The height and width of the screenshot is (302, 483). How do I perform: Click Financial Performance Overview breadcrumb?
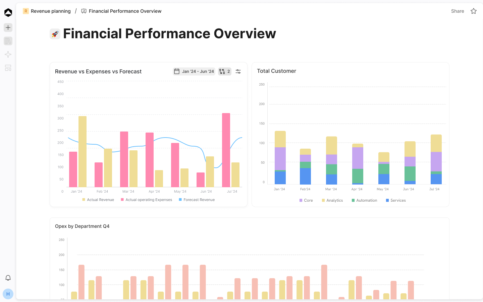pos(125,11)
